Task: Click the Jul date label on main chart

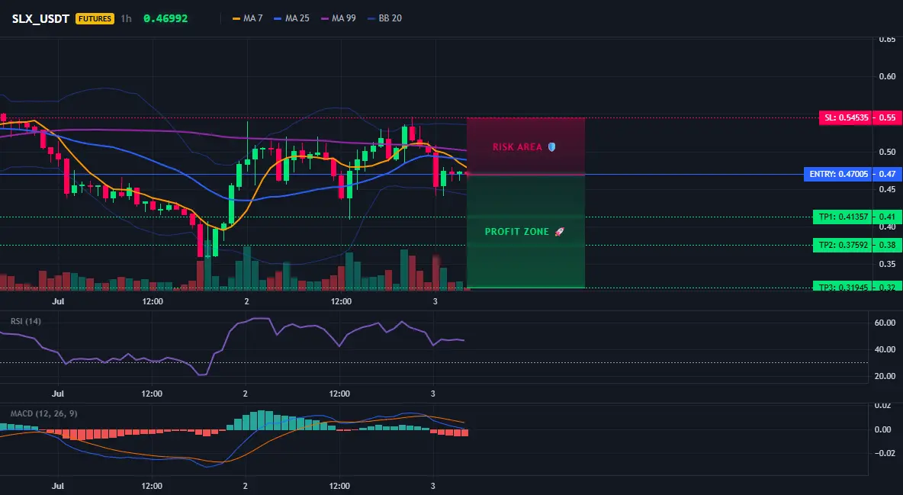Action: tap(58, 301)
